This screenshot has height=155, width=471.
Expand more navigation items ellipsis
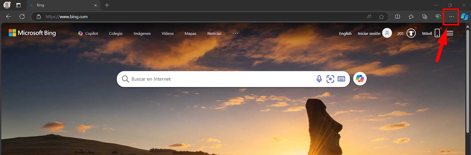click(235, 33)
